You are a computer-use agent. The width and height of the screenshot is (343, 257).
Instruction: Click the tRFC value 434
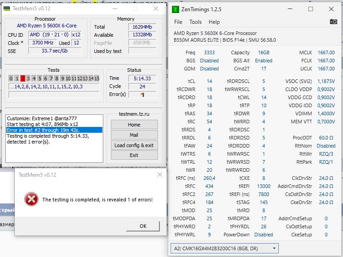coord(209,186)
